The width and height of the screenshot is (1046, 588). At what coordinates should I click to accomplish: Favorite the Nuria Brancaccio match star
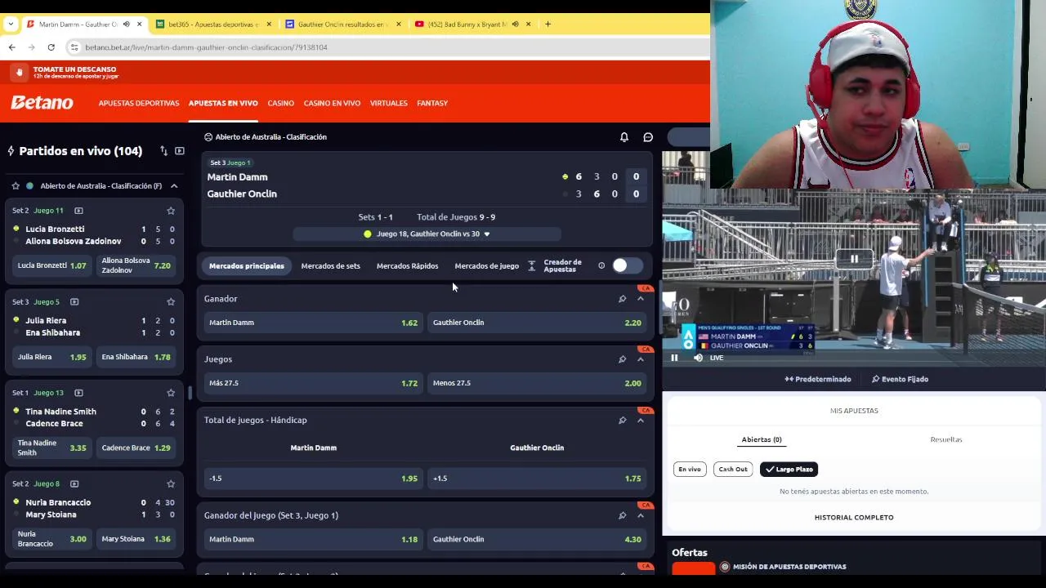click(171, 484)
